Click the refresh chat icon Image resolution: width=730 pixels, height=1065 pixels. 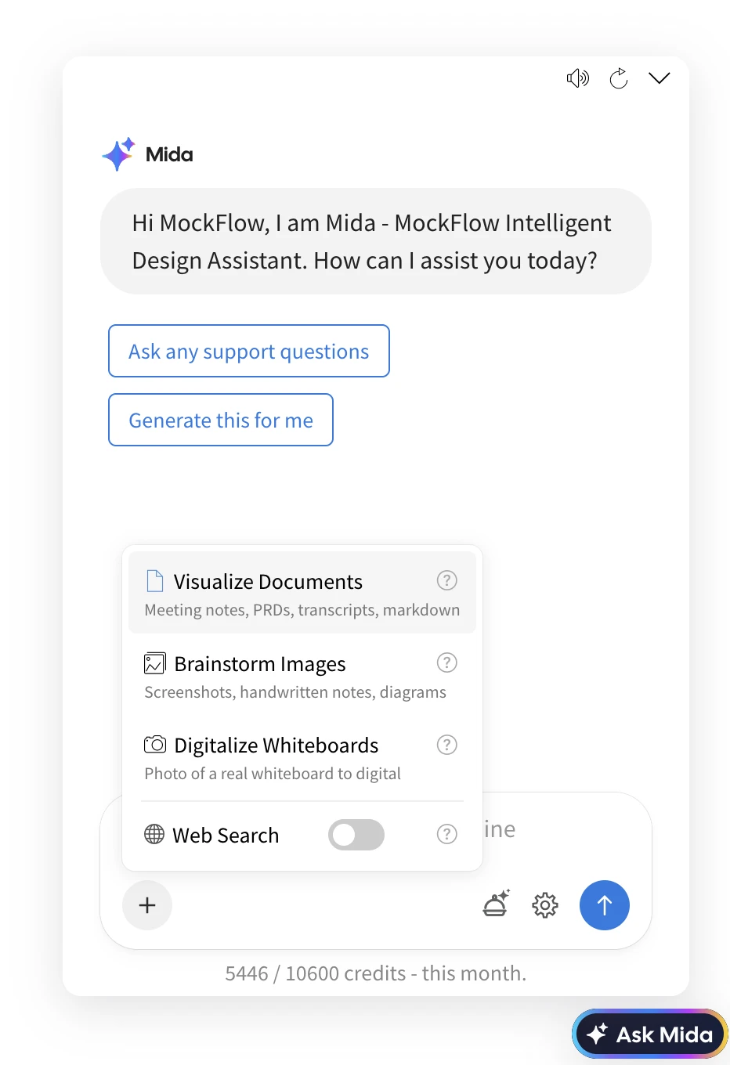point(619,78)
